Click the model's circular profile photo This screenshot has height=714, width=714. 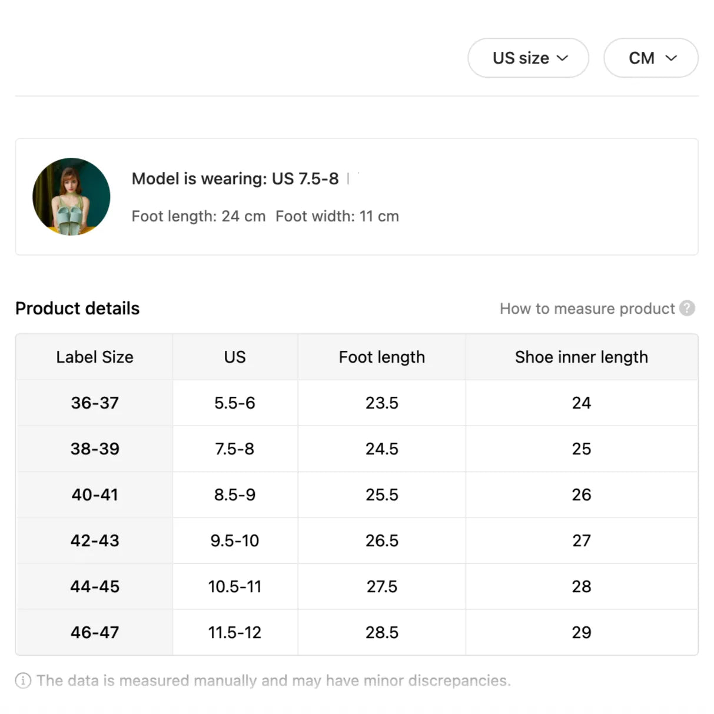click(71, 197)
